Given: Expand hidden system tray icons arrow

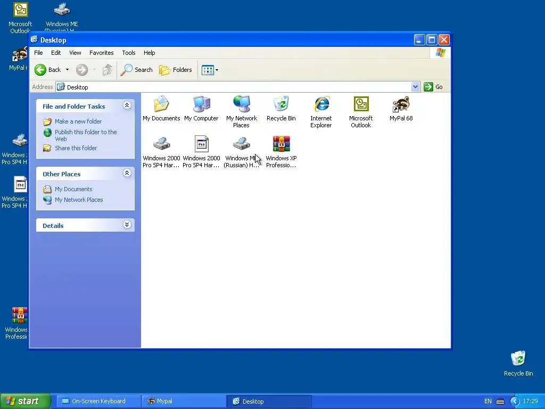Looking at the screenshot, I should [x=515, y=402].
